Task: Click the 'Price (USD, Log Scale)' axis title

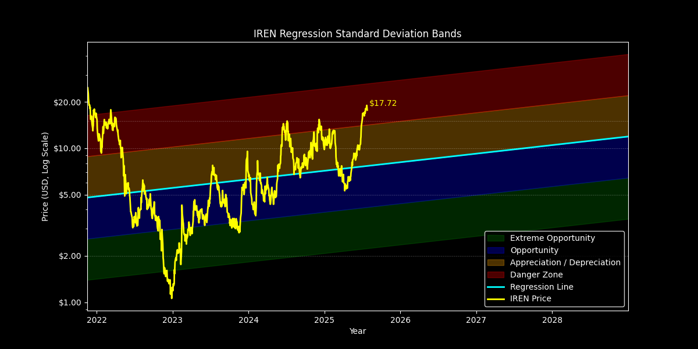Action: pos(45,176)
